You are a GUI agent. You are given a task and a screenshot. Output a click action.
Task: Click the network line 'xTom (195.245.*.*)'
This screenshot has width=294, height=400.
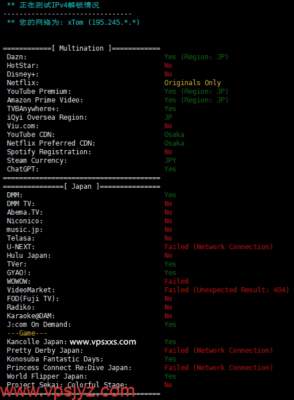(x=103, y=22)
